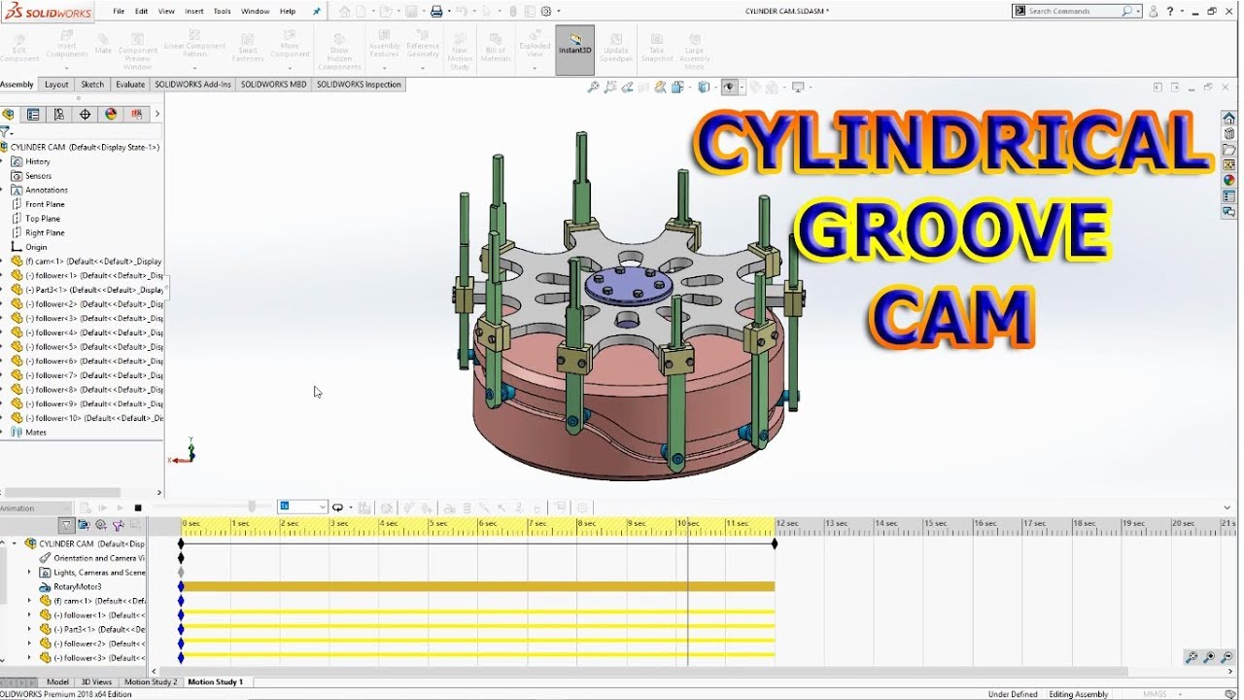This screenshot has height=700, width=1244.
Task: Open the PropertyManager tab icon
Action: 34,114
